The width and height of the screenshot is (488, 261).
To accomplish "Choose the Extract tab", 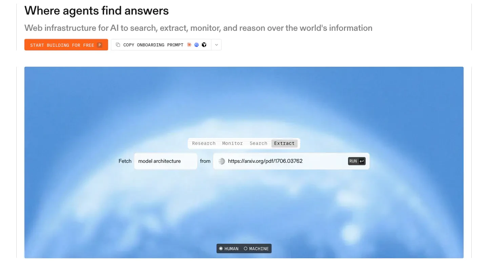I will (284, 144).
